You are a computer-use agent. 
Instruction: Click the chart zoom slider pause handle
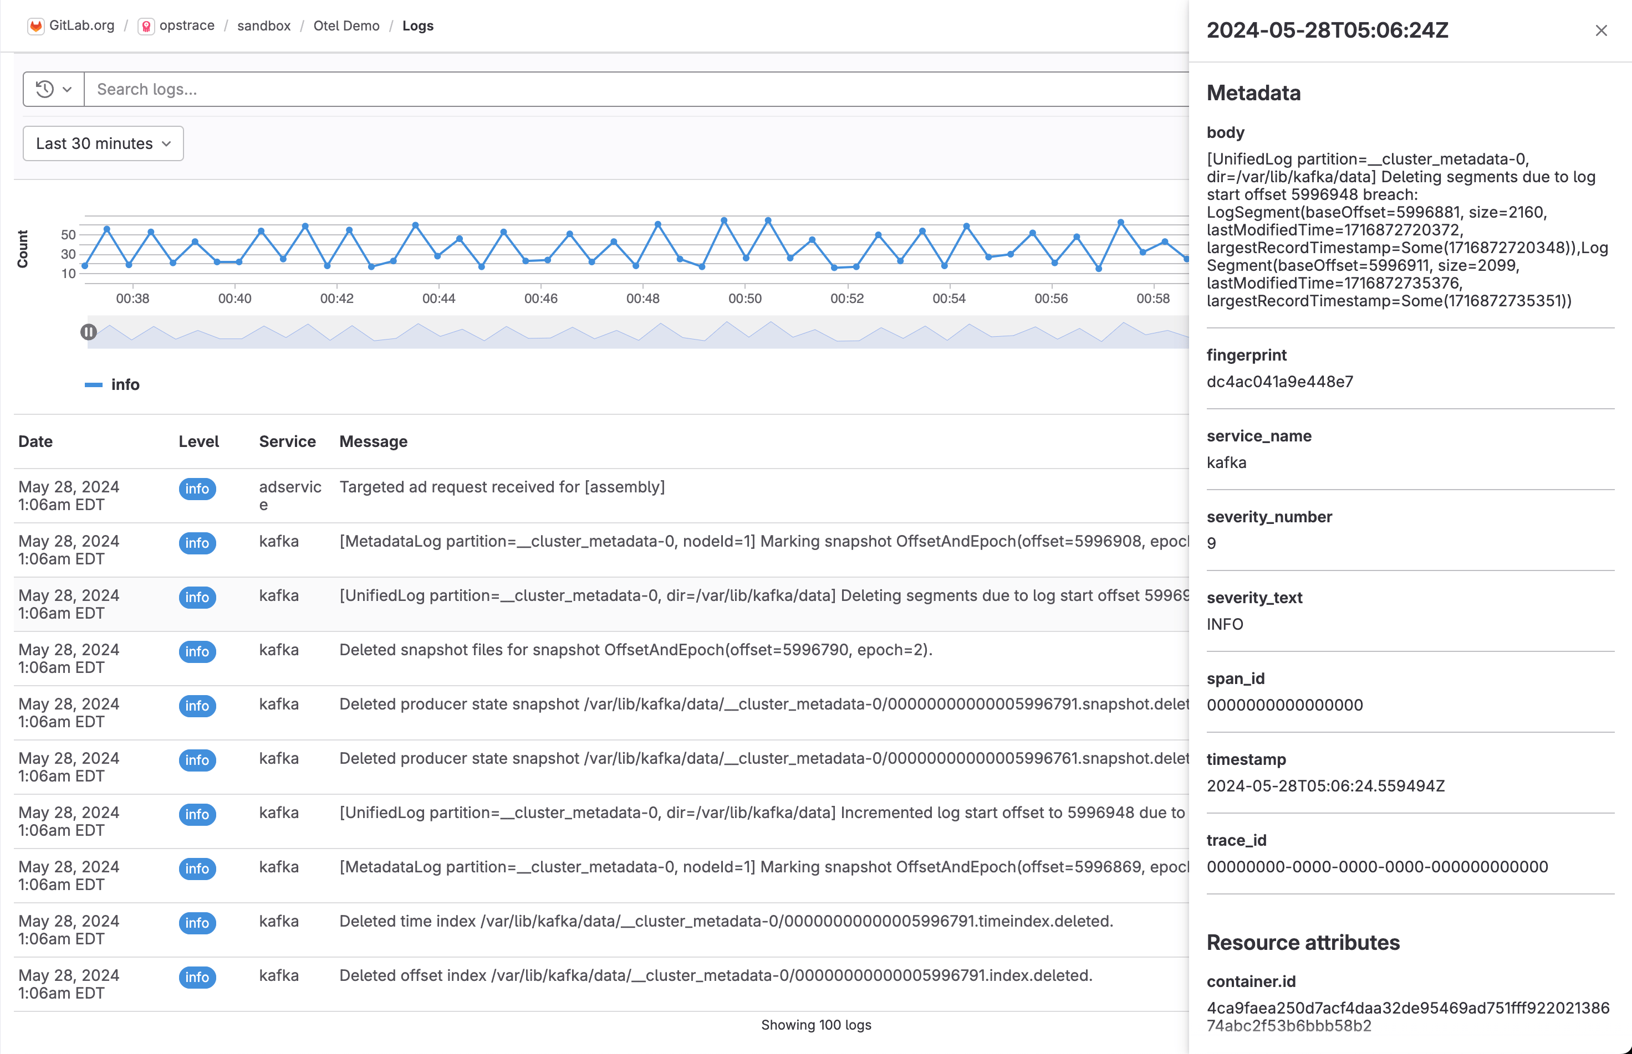tap(88, 332)
